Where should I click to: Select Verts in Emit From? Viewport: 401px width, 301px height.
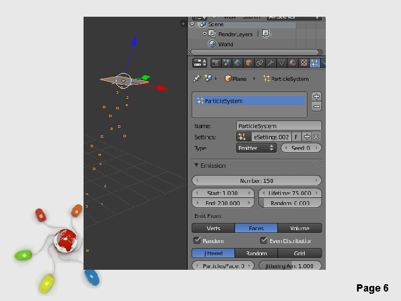coord(213,228)
